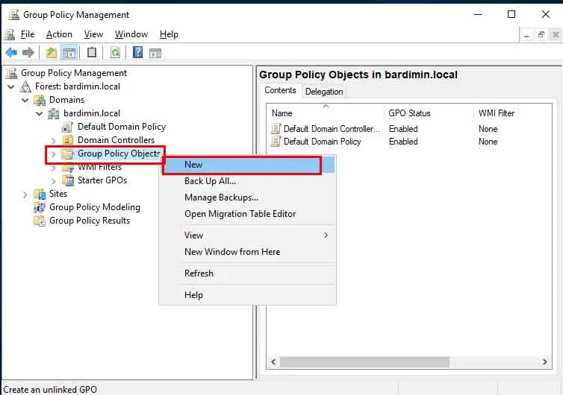Screen dimensions: 563x395
Task: Expand the Domain Controllers node
Action: pos(54,141)
